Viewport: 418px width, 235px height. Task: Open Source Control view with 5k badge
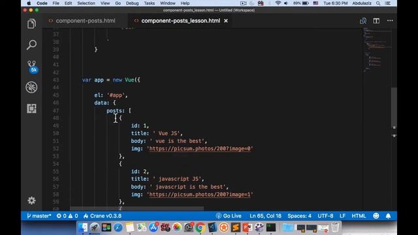(x=32, y=67)
